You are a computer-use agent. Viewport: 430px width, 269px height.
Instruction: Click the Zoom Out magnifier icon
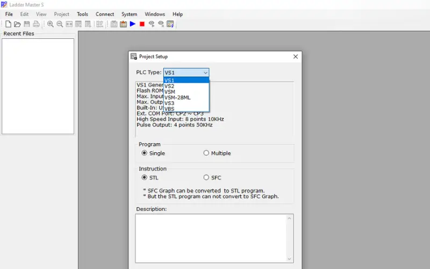(x=60, y=24)
